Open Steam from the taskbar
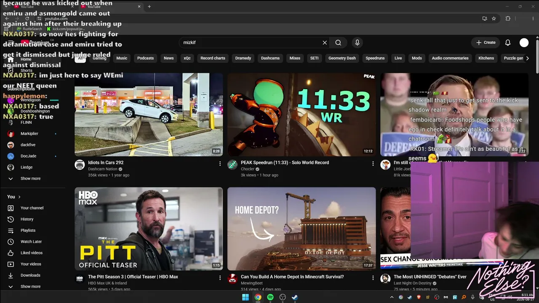The height and width of the screenshot is (303, 539). click(295, 297)
